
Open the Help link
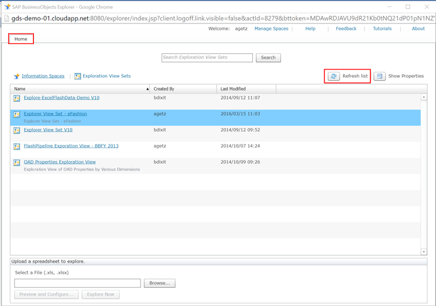[310, 29]
